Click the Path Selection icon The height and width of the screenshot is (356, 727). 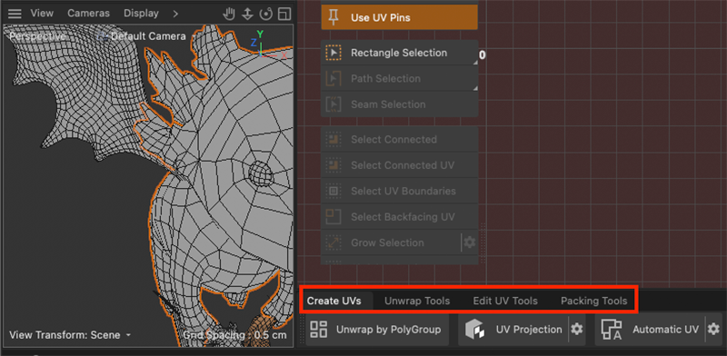(333, 78)
